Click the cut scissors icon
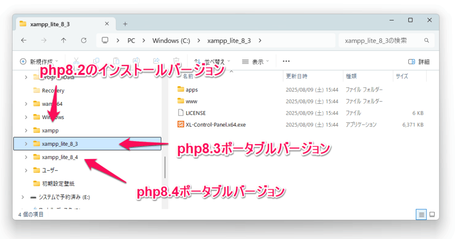 click(76, 61)
